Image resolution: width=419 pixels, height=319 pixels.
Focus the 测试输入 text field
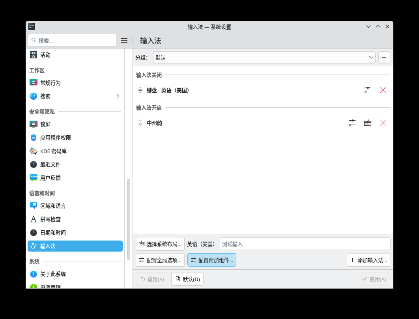(x=305, y=244)
